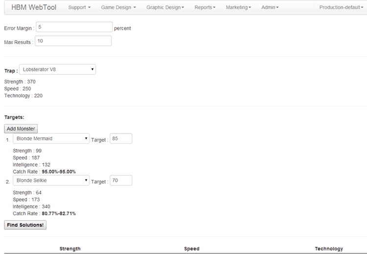Click the Strength column header
Viewport: 367px width, 264px height.
tap(70, 249)
